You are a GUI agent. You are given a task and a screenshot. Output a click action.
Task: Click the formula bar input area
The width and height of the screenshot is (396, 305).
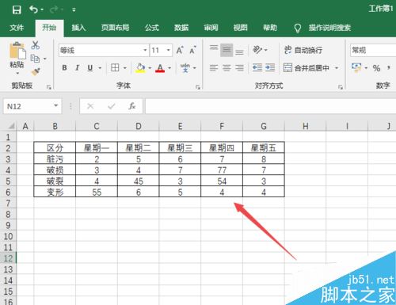point(271,106)
